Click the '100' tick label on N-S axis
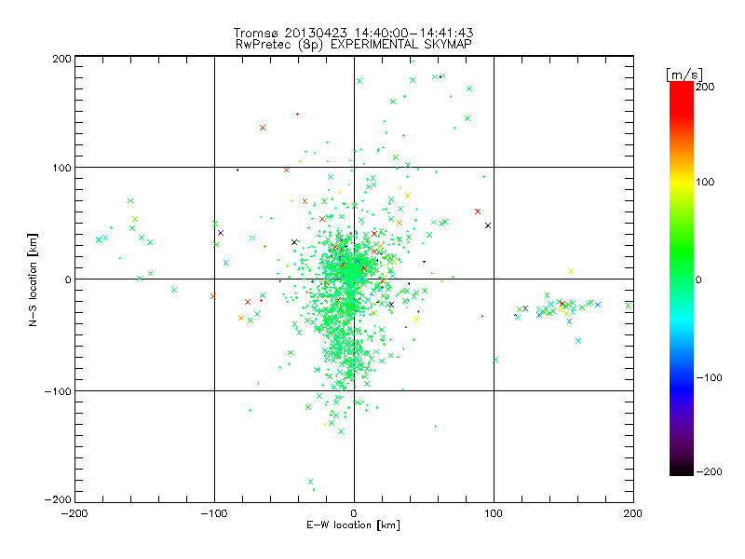Viewport: 745px width, 559px height. [x=61, y=168]
